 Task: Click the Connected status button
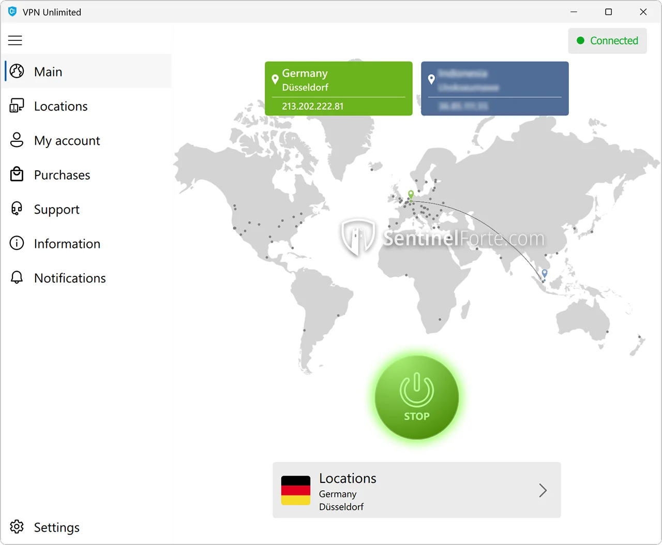(607, 40)
